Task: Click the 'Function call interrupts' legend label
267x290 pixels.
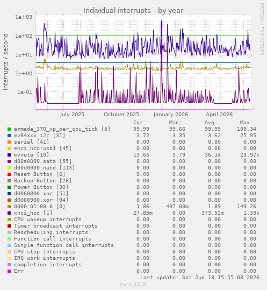Action: coord(53,239)
